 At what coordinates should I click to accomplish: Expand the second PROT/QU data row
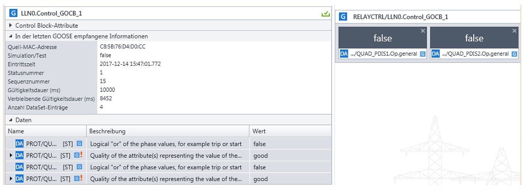tap(11, 155)
